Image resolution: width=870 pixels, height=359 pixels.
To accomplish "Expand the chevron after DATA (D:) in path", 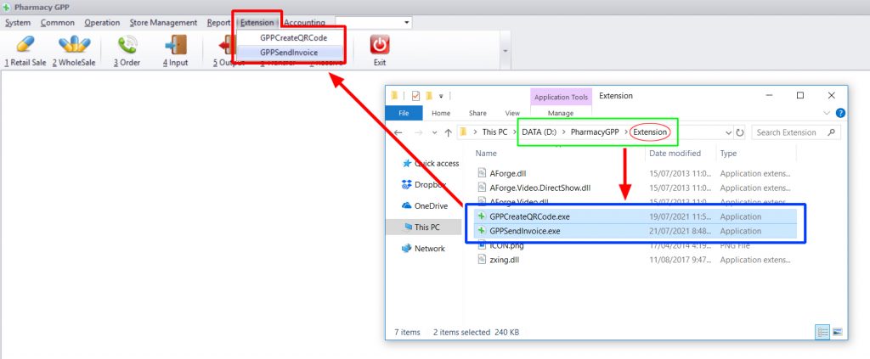I will (x=564, y=132).
